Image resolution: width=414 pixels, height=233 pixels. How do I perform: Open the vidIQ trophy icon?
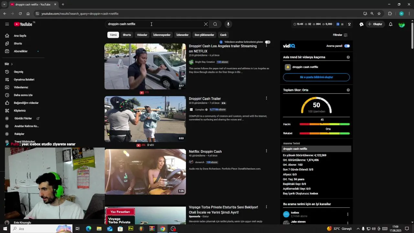[x=349, y=24]
